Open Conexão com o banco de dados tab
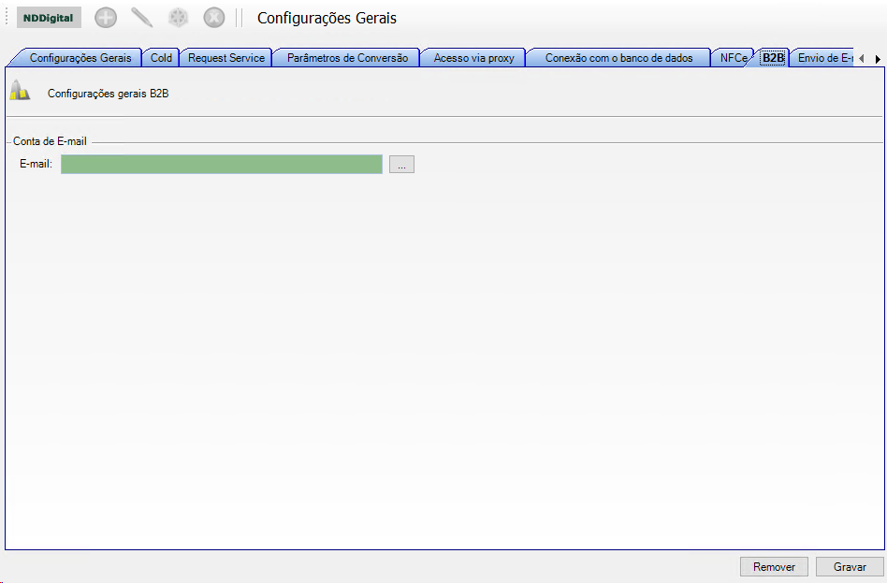Image resolution: width=887 pixels, height=583 pixels. pos(618,58)
